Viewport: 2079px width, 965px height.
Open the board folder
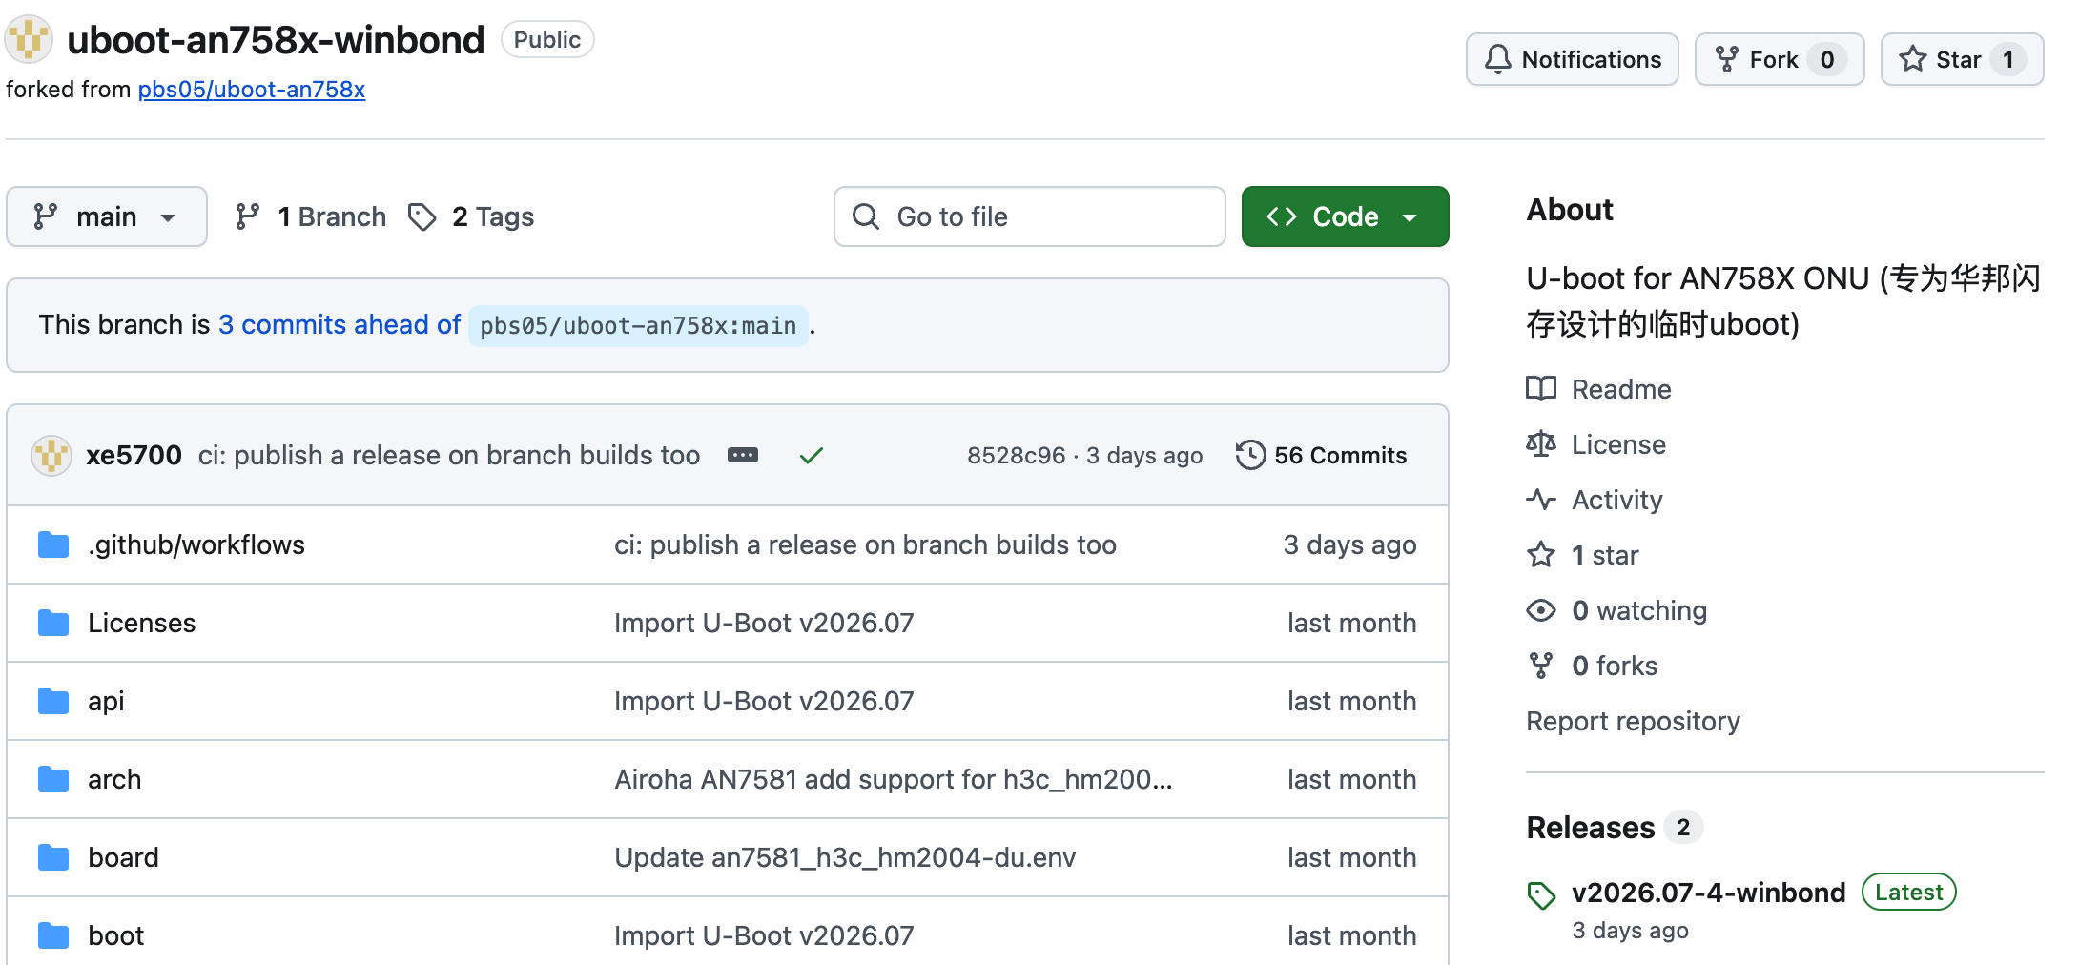[x=123, y=857]
